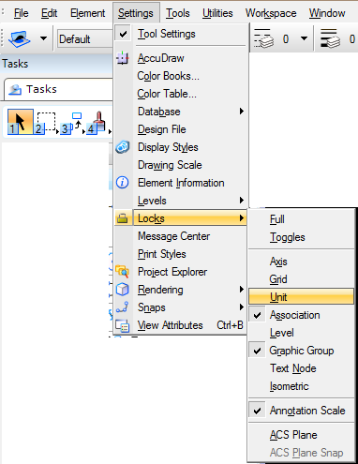Screen dimensions: 358x464
Task: Click the Rendering cube icon
Action: click(123, 290)
